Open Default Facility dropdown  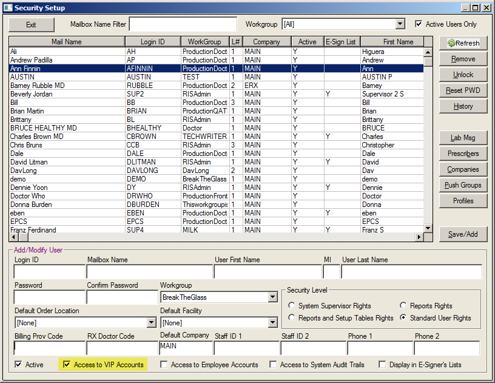point(273,322)
